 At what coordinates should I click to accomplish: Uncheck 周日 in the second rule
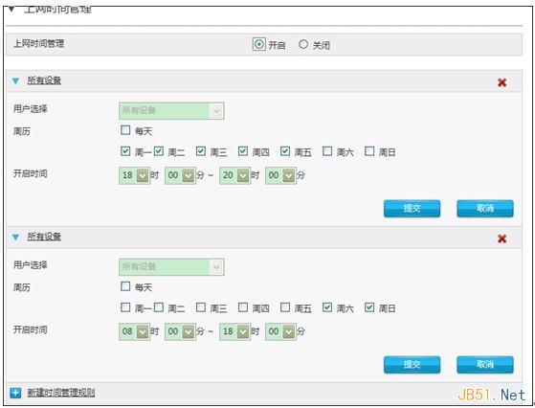(369, 307)
